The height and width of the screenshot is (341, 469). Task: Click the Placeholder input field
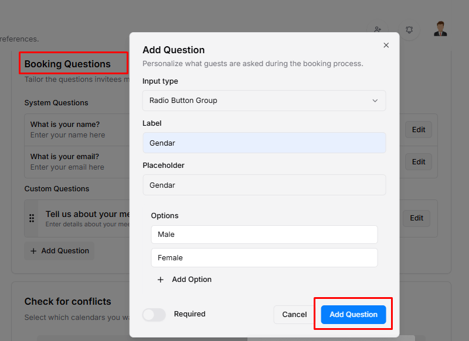(264, 185)
